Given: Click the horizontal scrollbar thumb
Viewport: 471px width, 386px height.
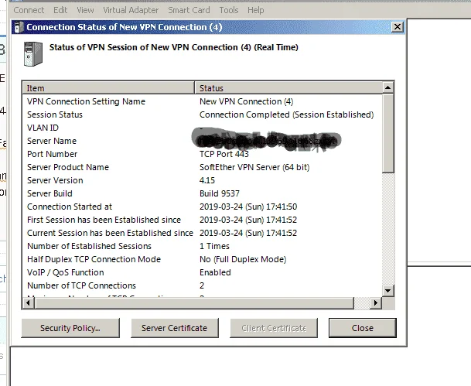Looking at the screenshot, I should click(x=194, y=302).
